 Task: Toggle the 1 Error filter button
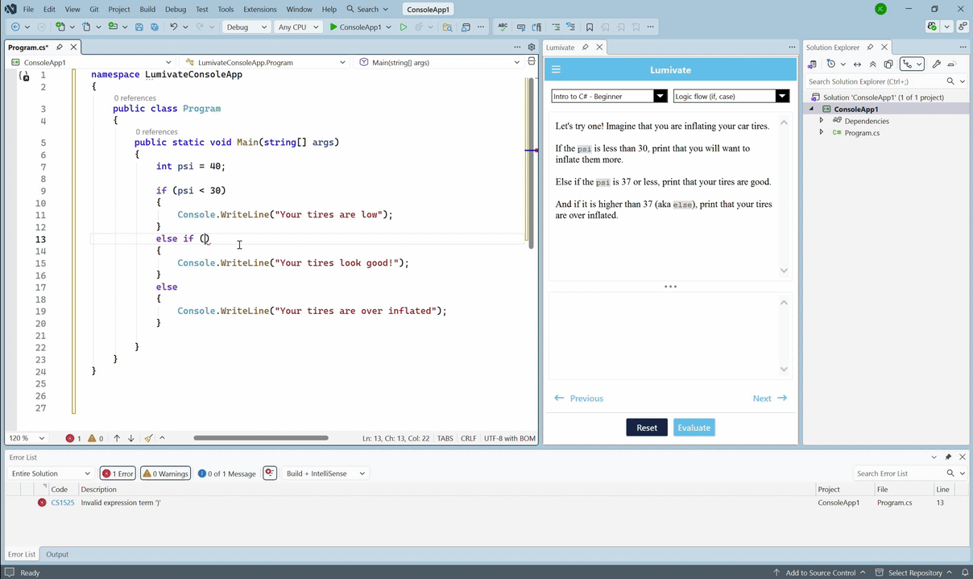118,474
